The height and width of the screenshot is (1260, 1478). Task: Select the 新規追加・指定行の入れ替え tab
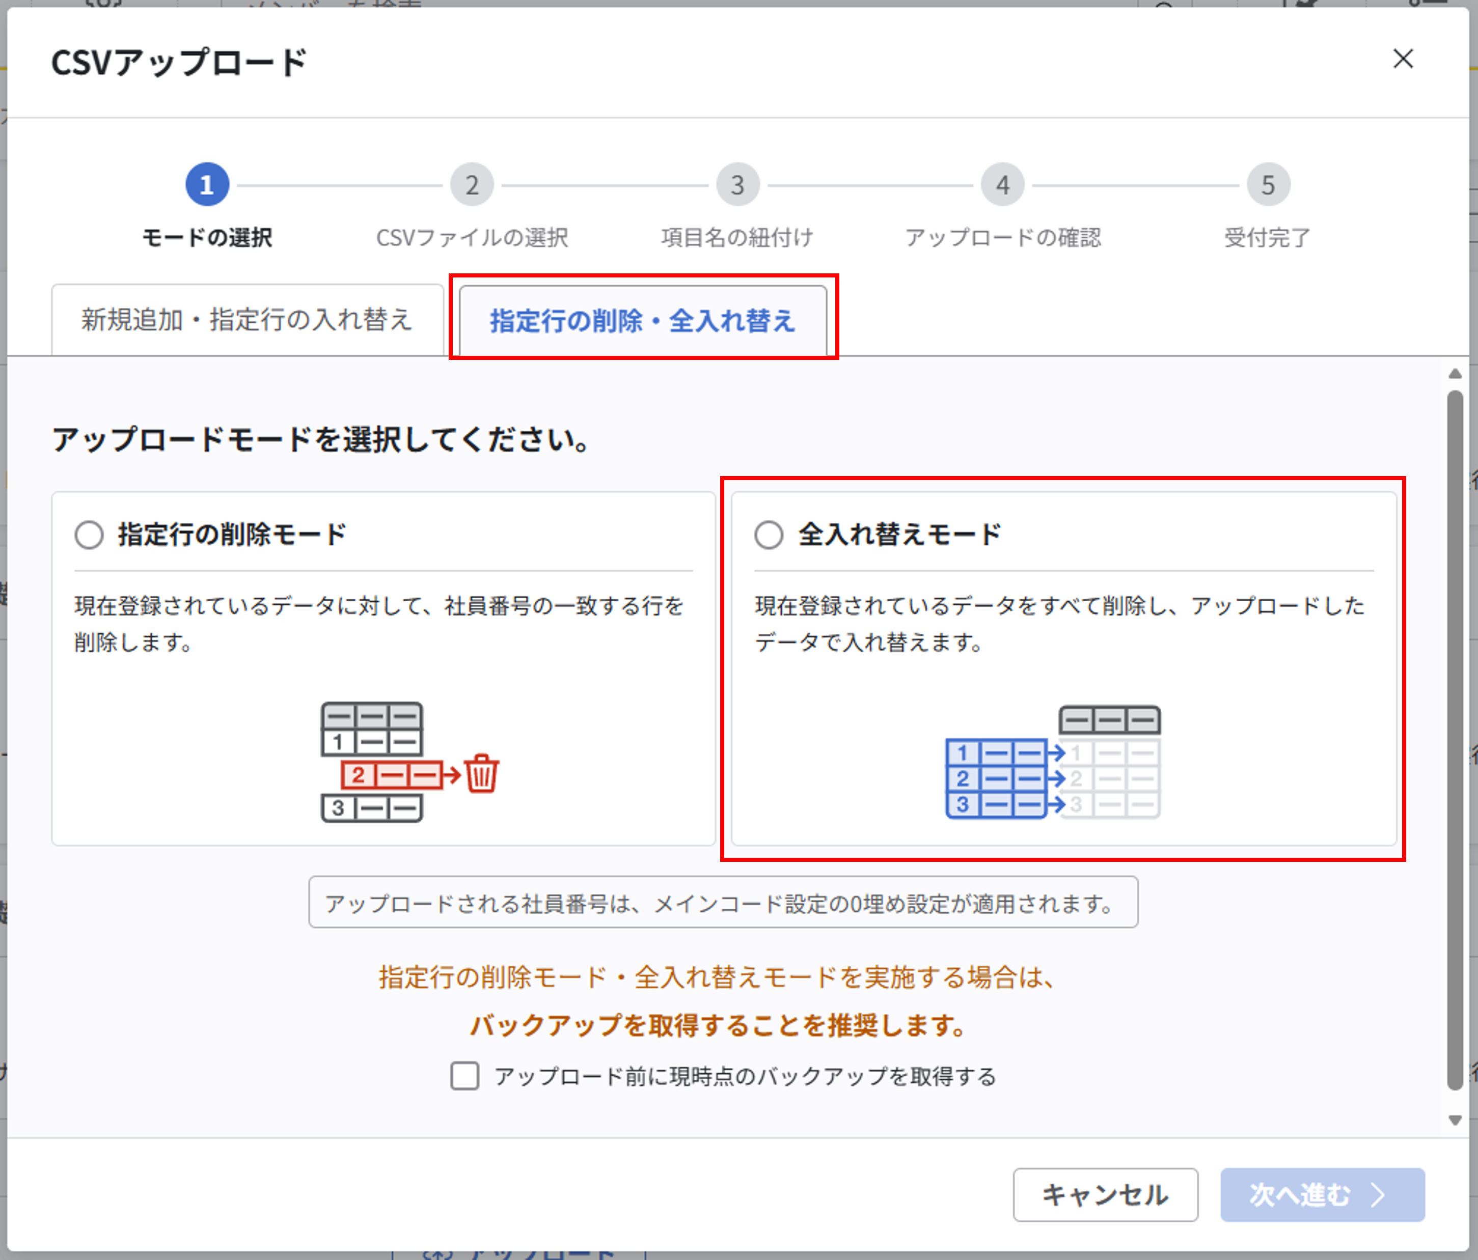248,320
